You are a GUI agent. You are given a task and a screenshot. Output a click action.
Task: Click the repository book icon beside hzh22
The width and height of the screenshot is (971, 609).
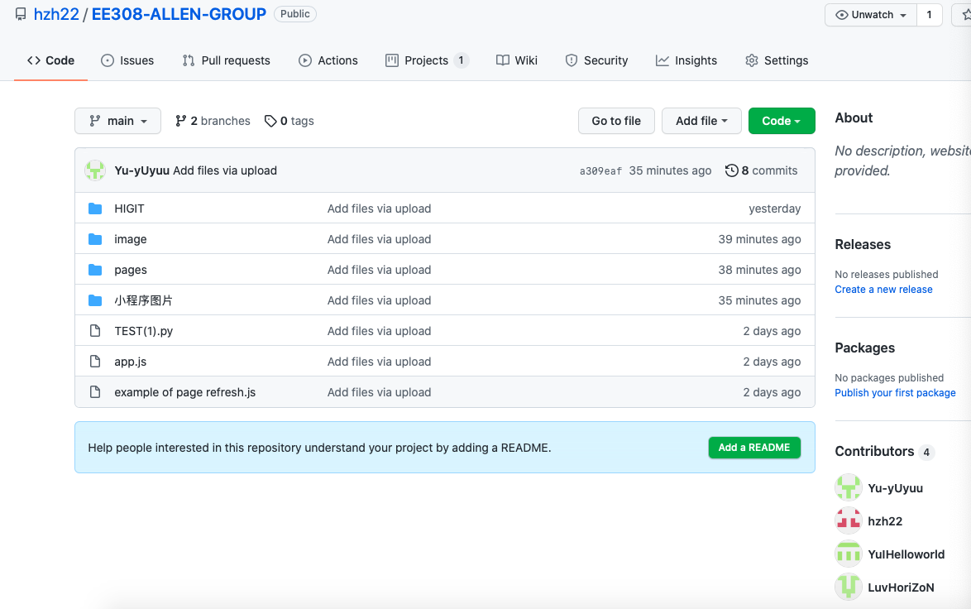[x=21, y=14]
